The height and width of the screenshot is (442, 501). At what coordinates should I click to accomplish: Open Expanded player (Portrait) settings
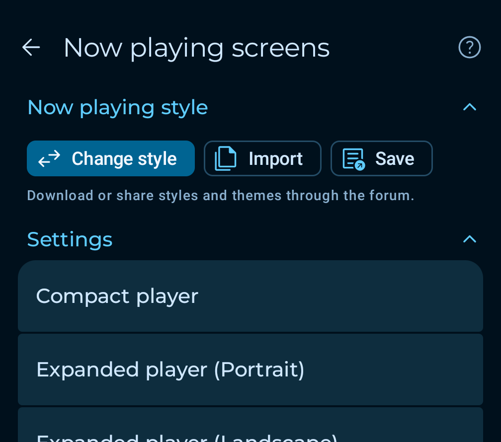click(250, 369)
